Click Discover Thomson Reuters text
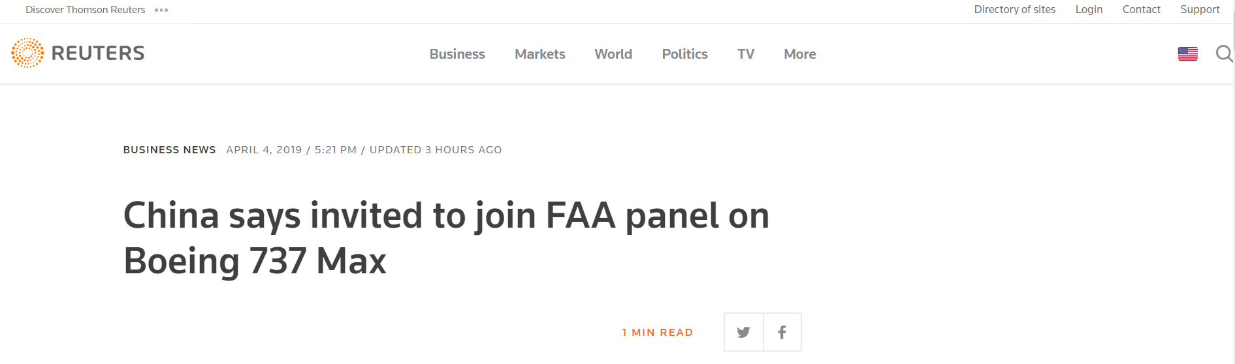 coord(85,10)
